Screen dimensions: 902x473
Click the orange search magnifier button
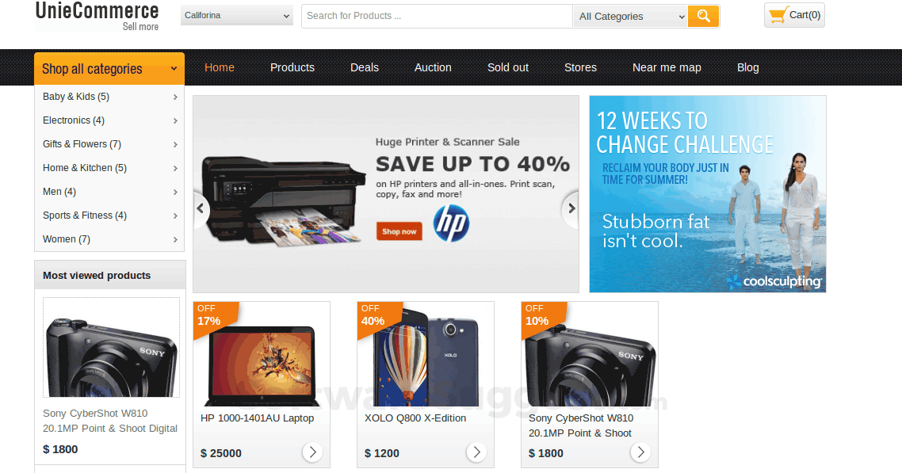point(703,16)
